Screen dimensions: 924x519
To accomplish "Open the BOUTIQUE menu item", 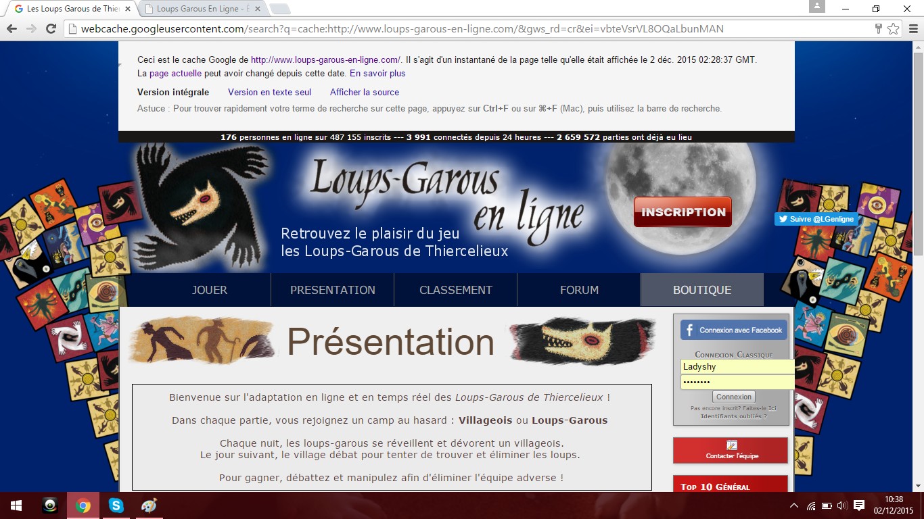I will point(702,290).
